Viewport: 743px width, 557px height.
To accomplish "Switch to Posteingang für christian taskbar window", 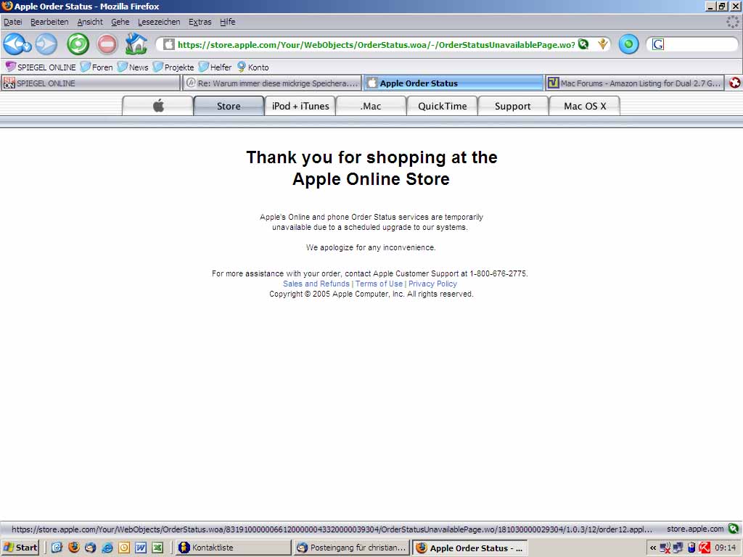I will point(352,548).
